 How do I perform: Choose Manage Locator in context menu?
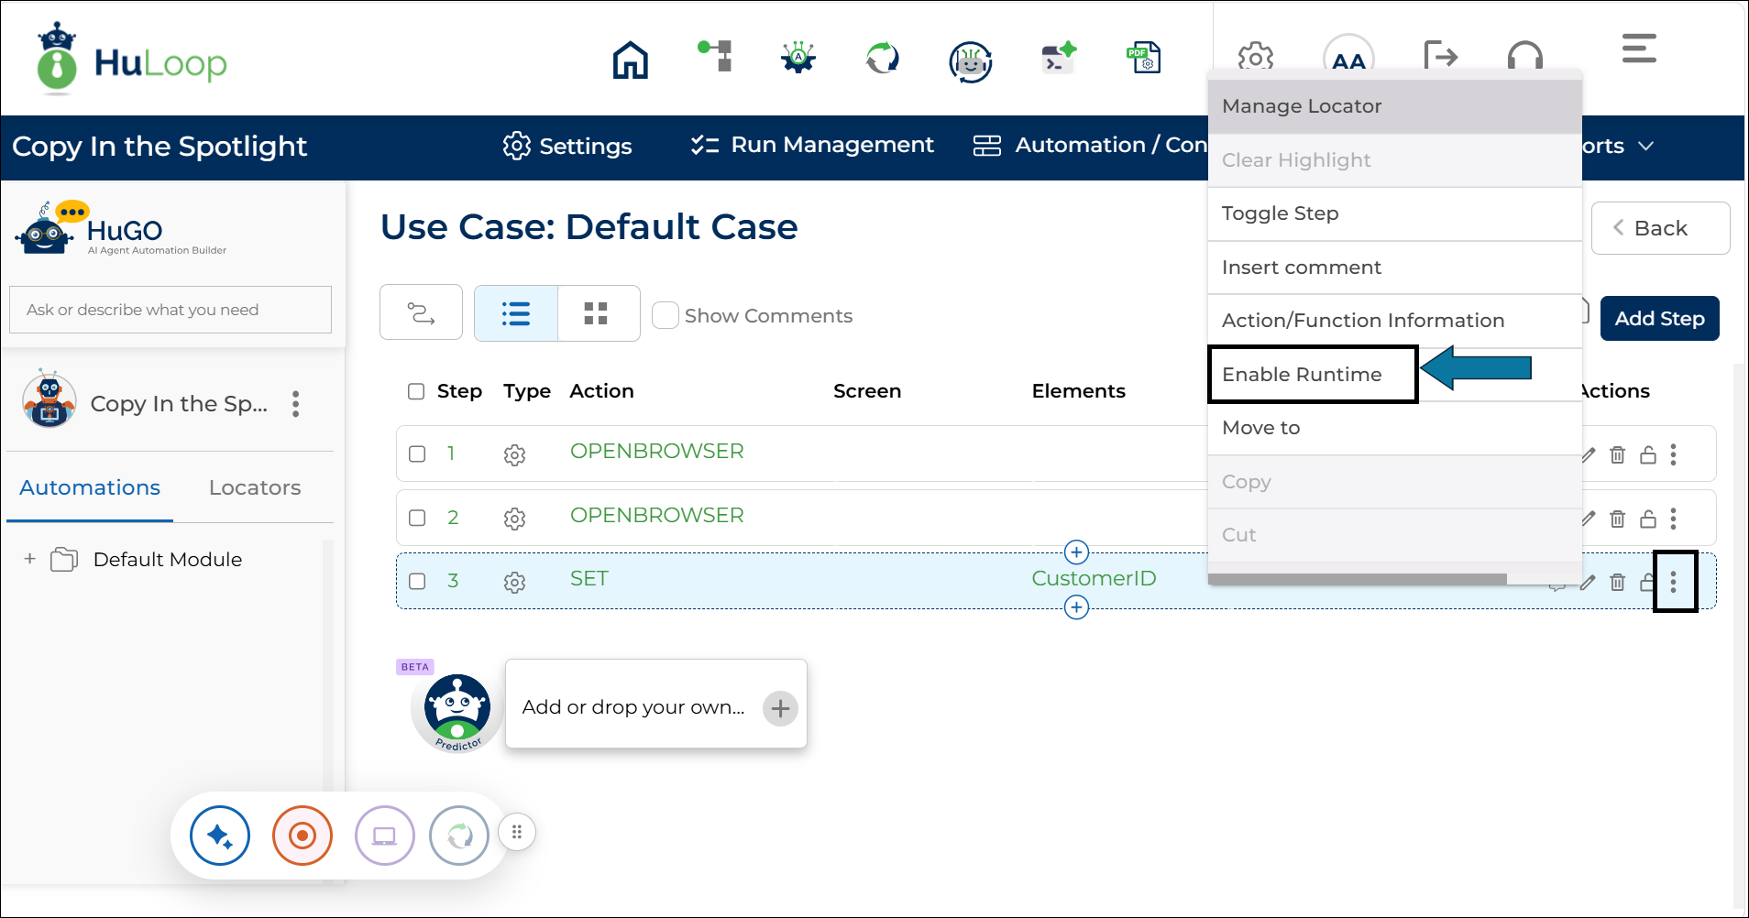tap(1394, 106)
